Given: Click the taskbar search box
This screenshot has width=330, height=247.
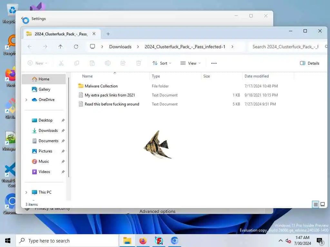Looking at the screenshot, I should coord(67,241).
